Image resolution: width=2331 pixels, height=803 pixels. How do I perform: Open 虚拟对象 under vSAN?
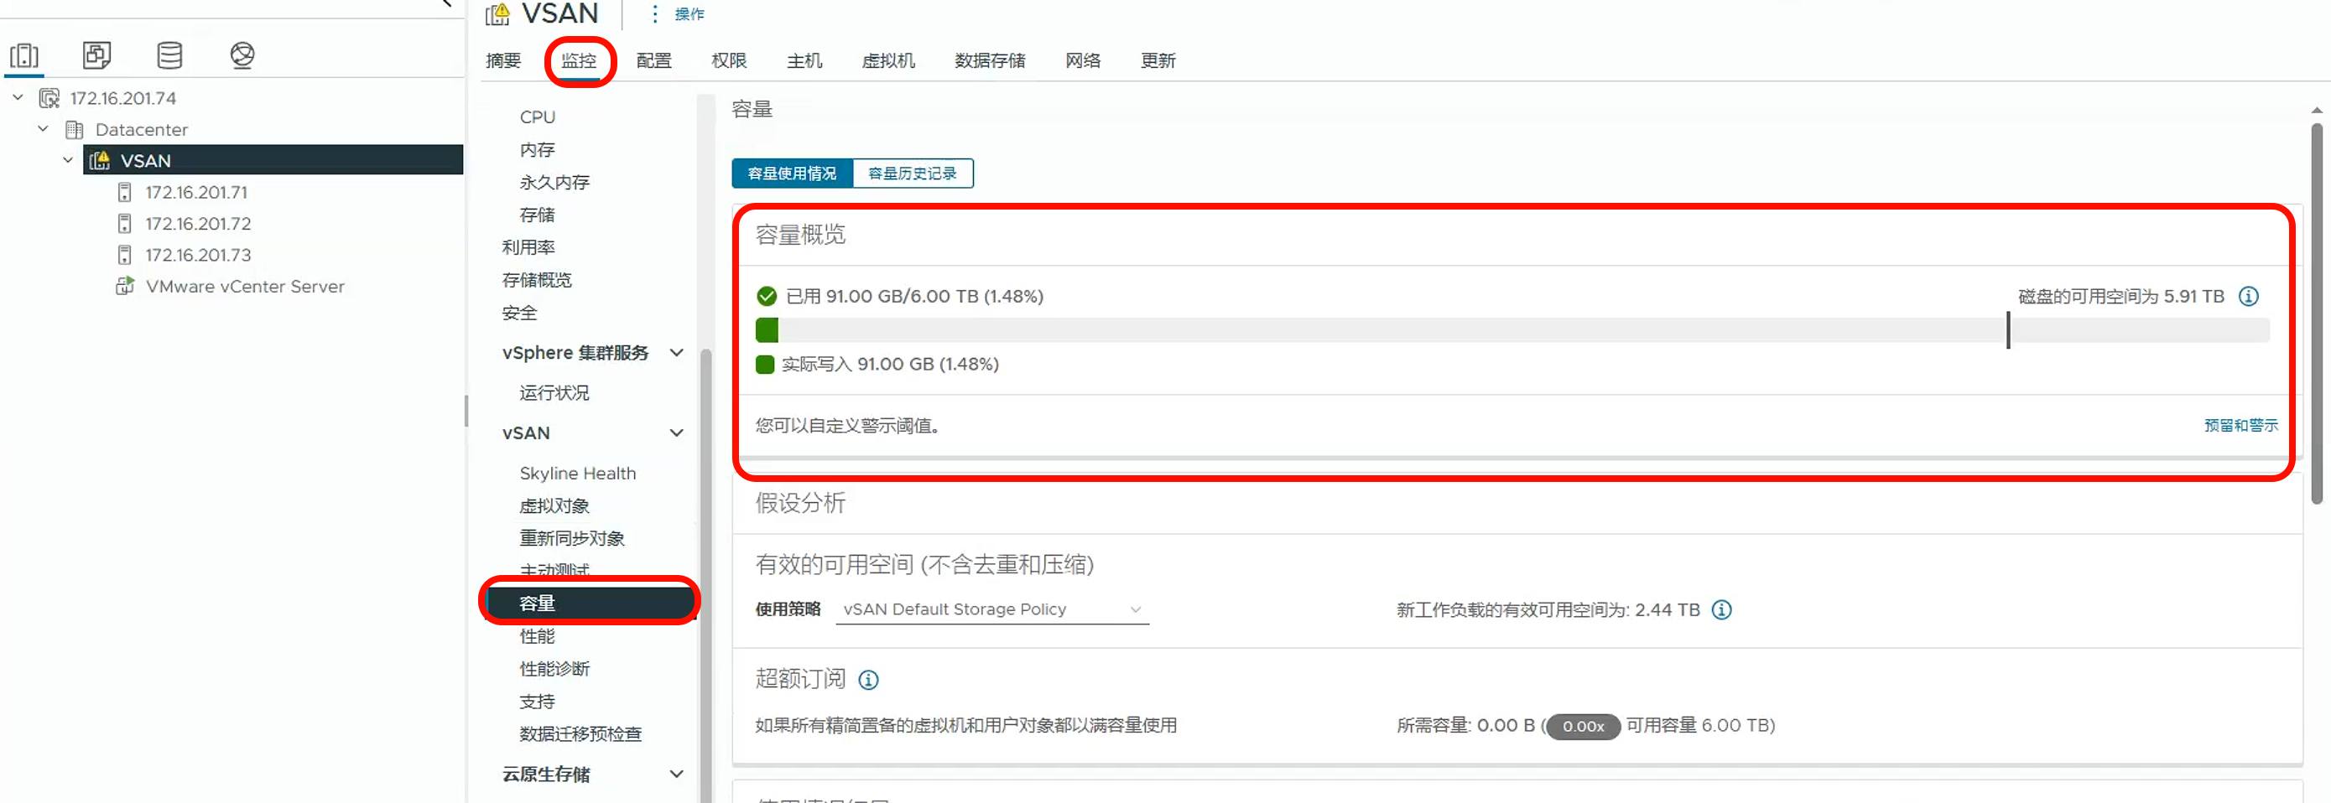[554, 505]
